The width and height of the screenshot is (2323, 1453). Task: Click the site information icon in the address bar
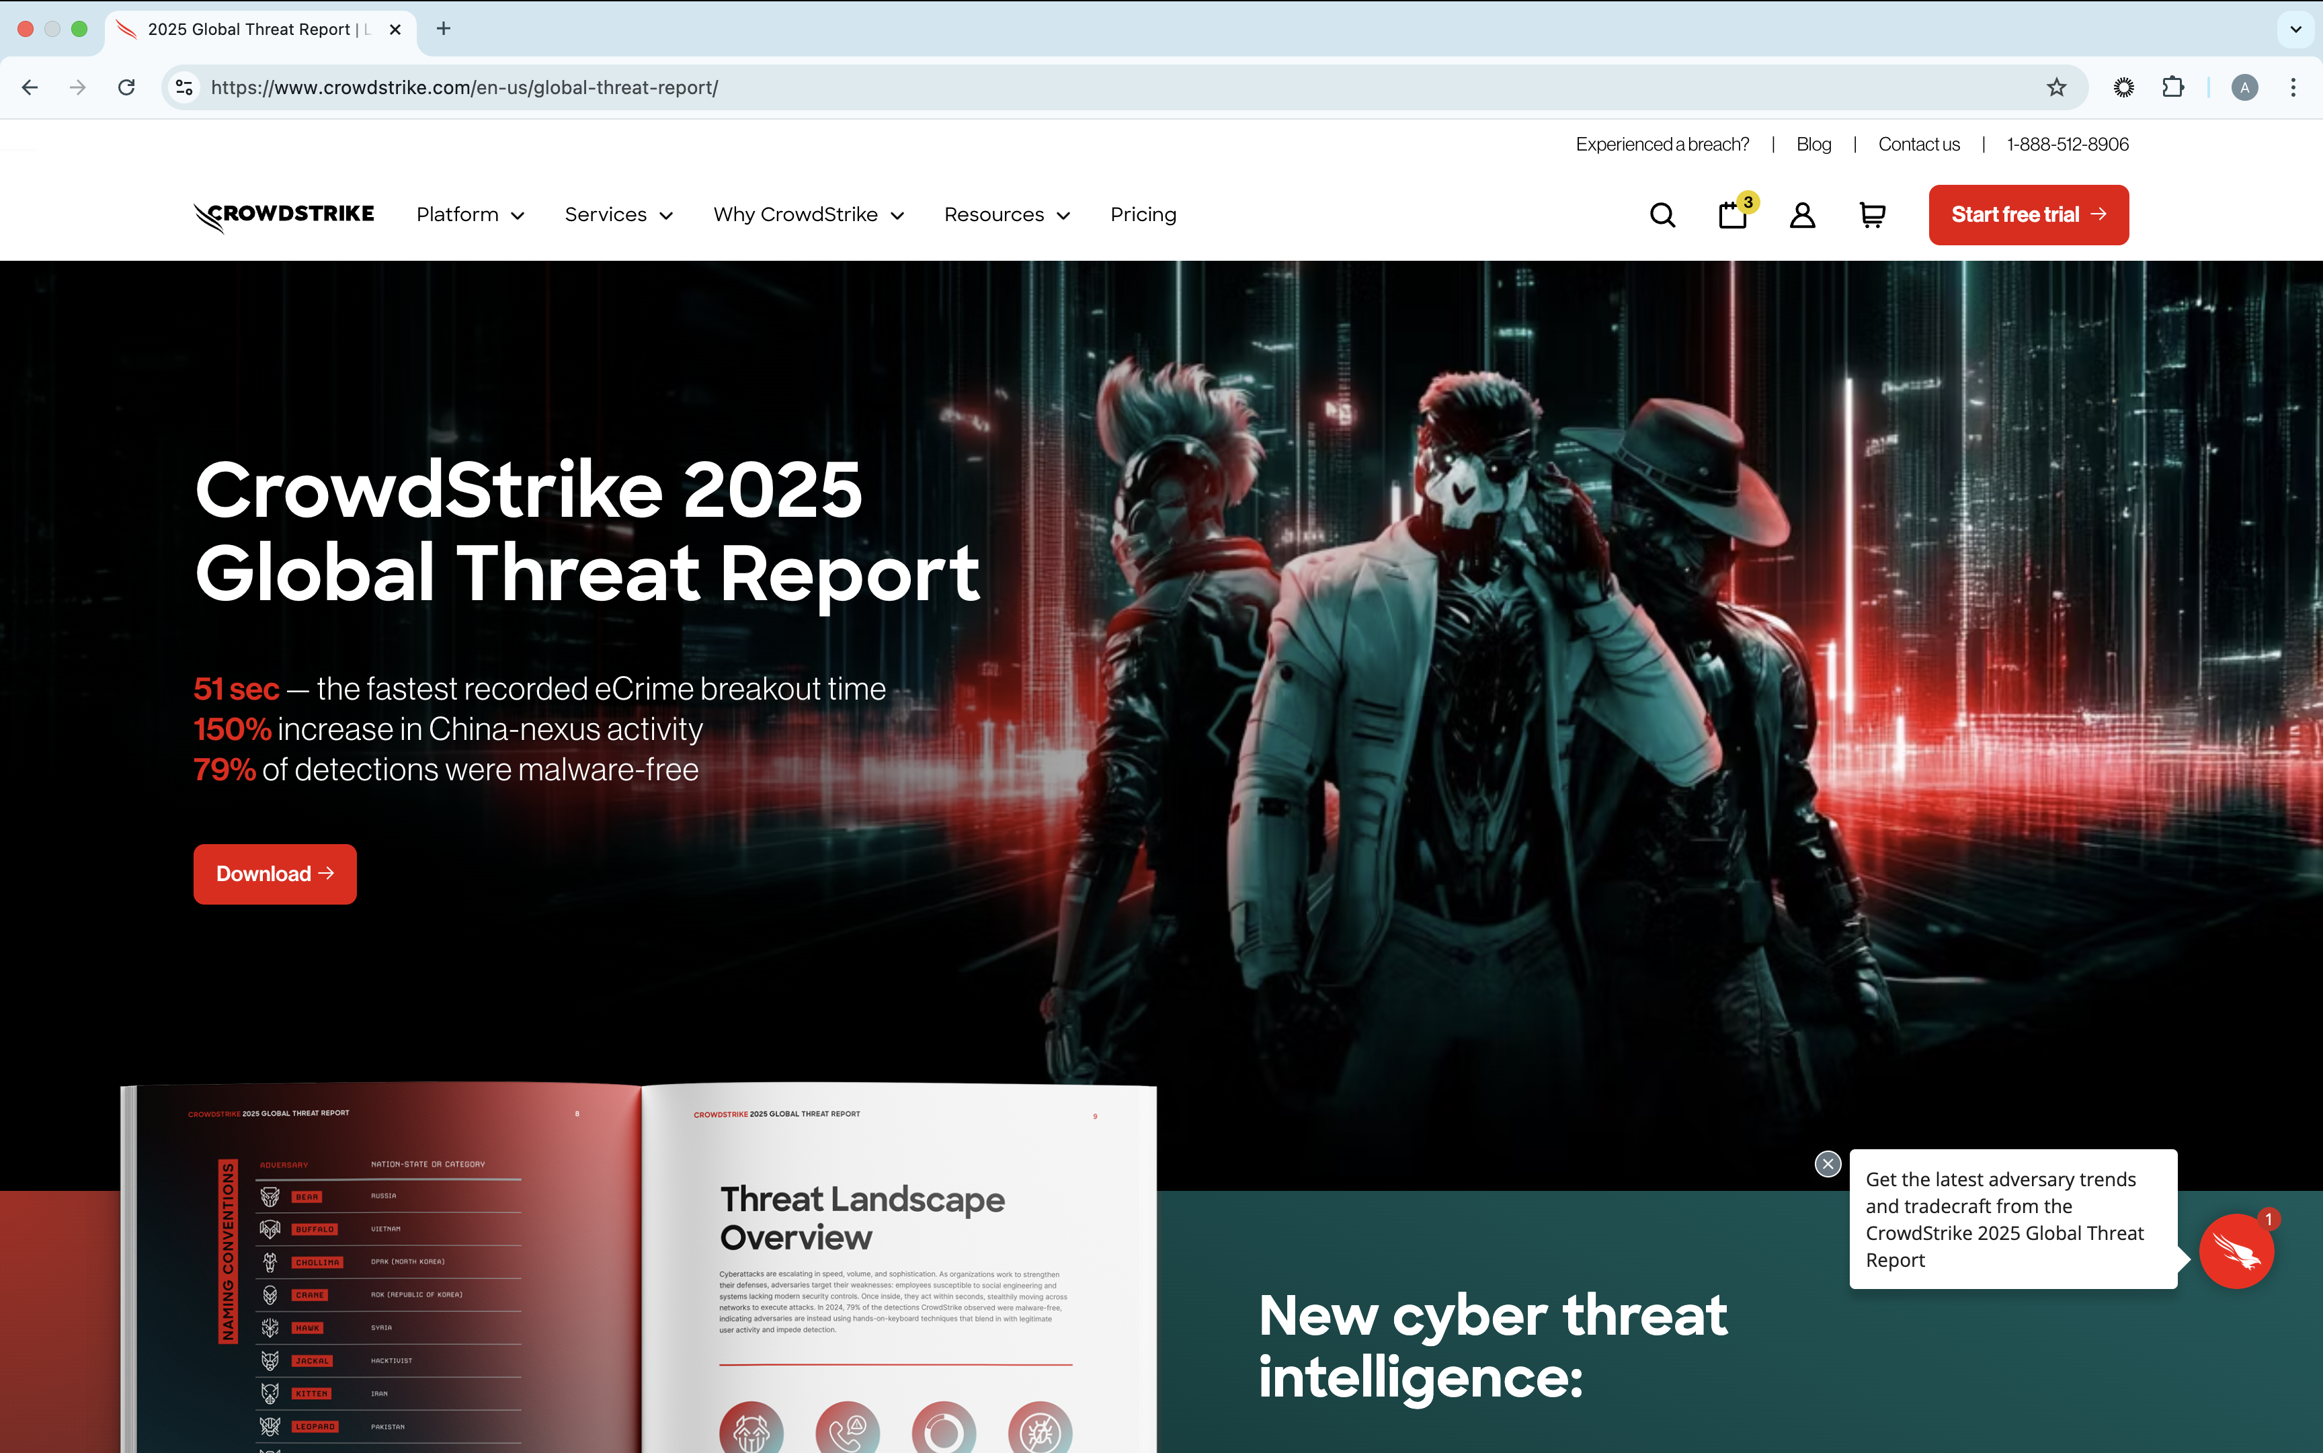[185, 87]
